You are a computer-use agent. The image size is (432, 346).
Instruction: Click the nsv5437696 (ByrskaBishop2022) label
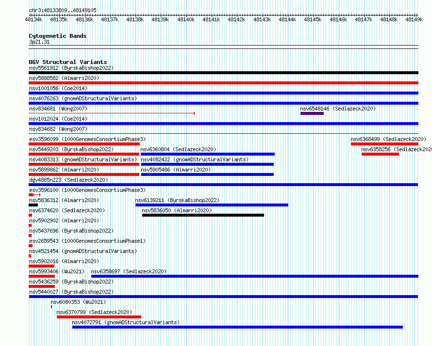pyautogui.click(x=71, y=231)
